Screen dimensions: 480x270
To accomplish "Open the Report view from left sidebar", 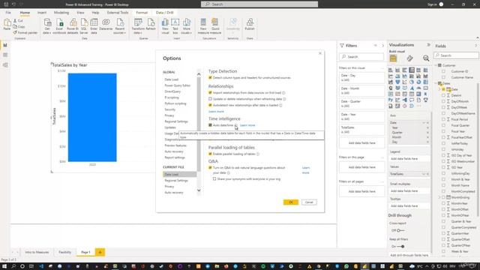I will 5,45.
